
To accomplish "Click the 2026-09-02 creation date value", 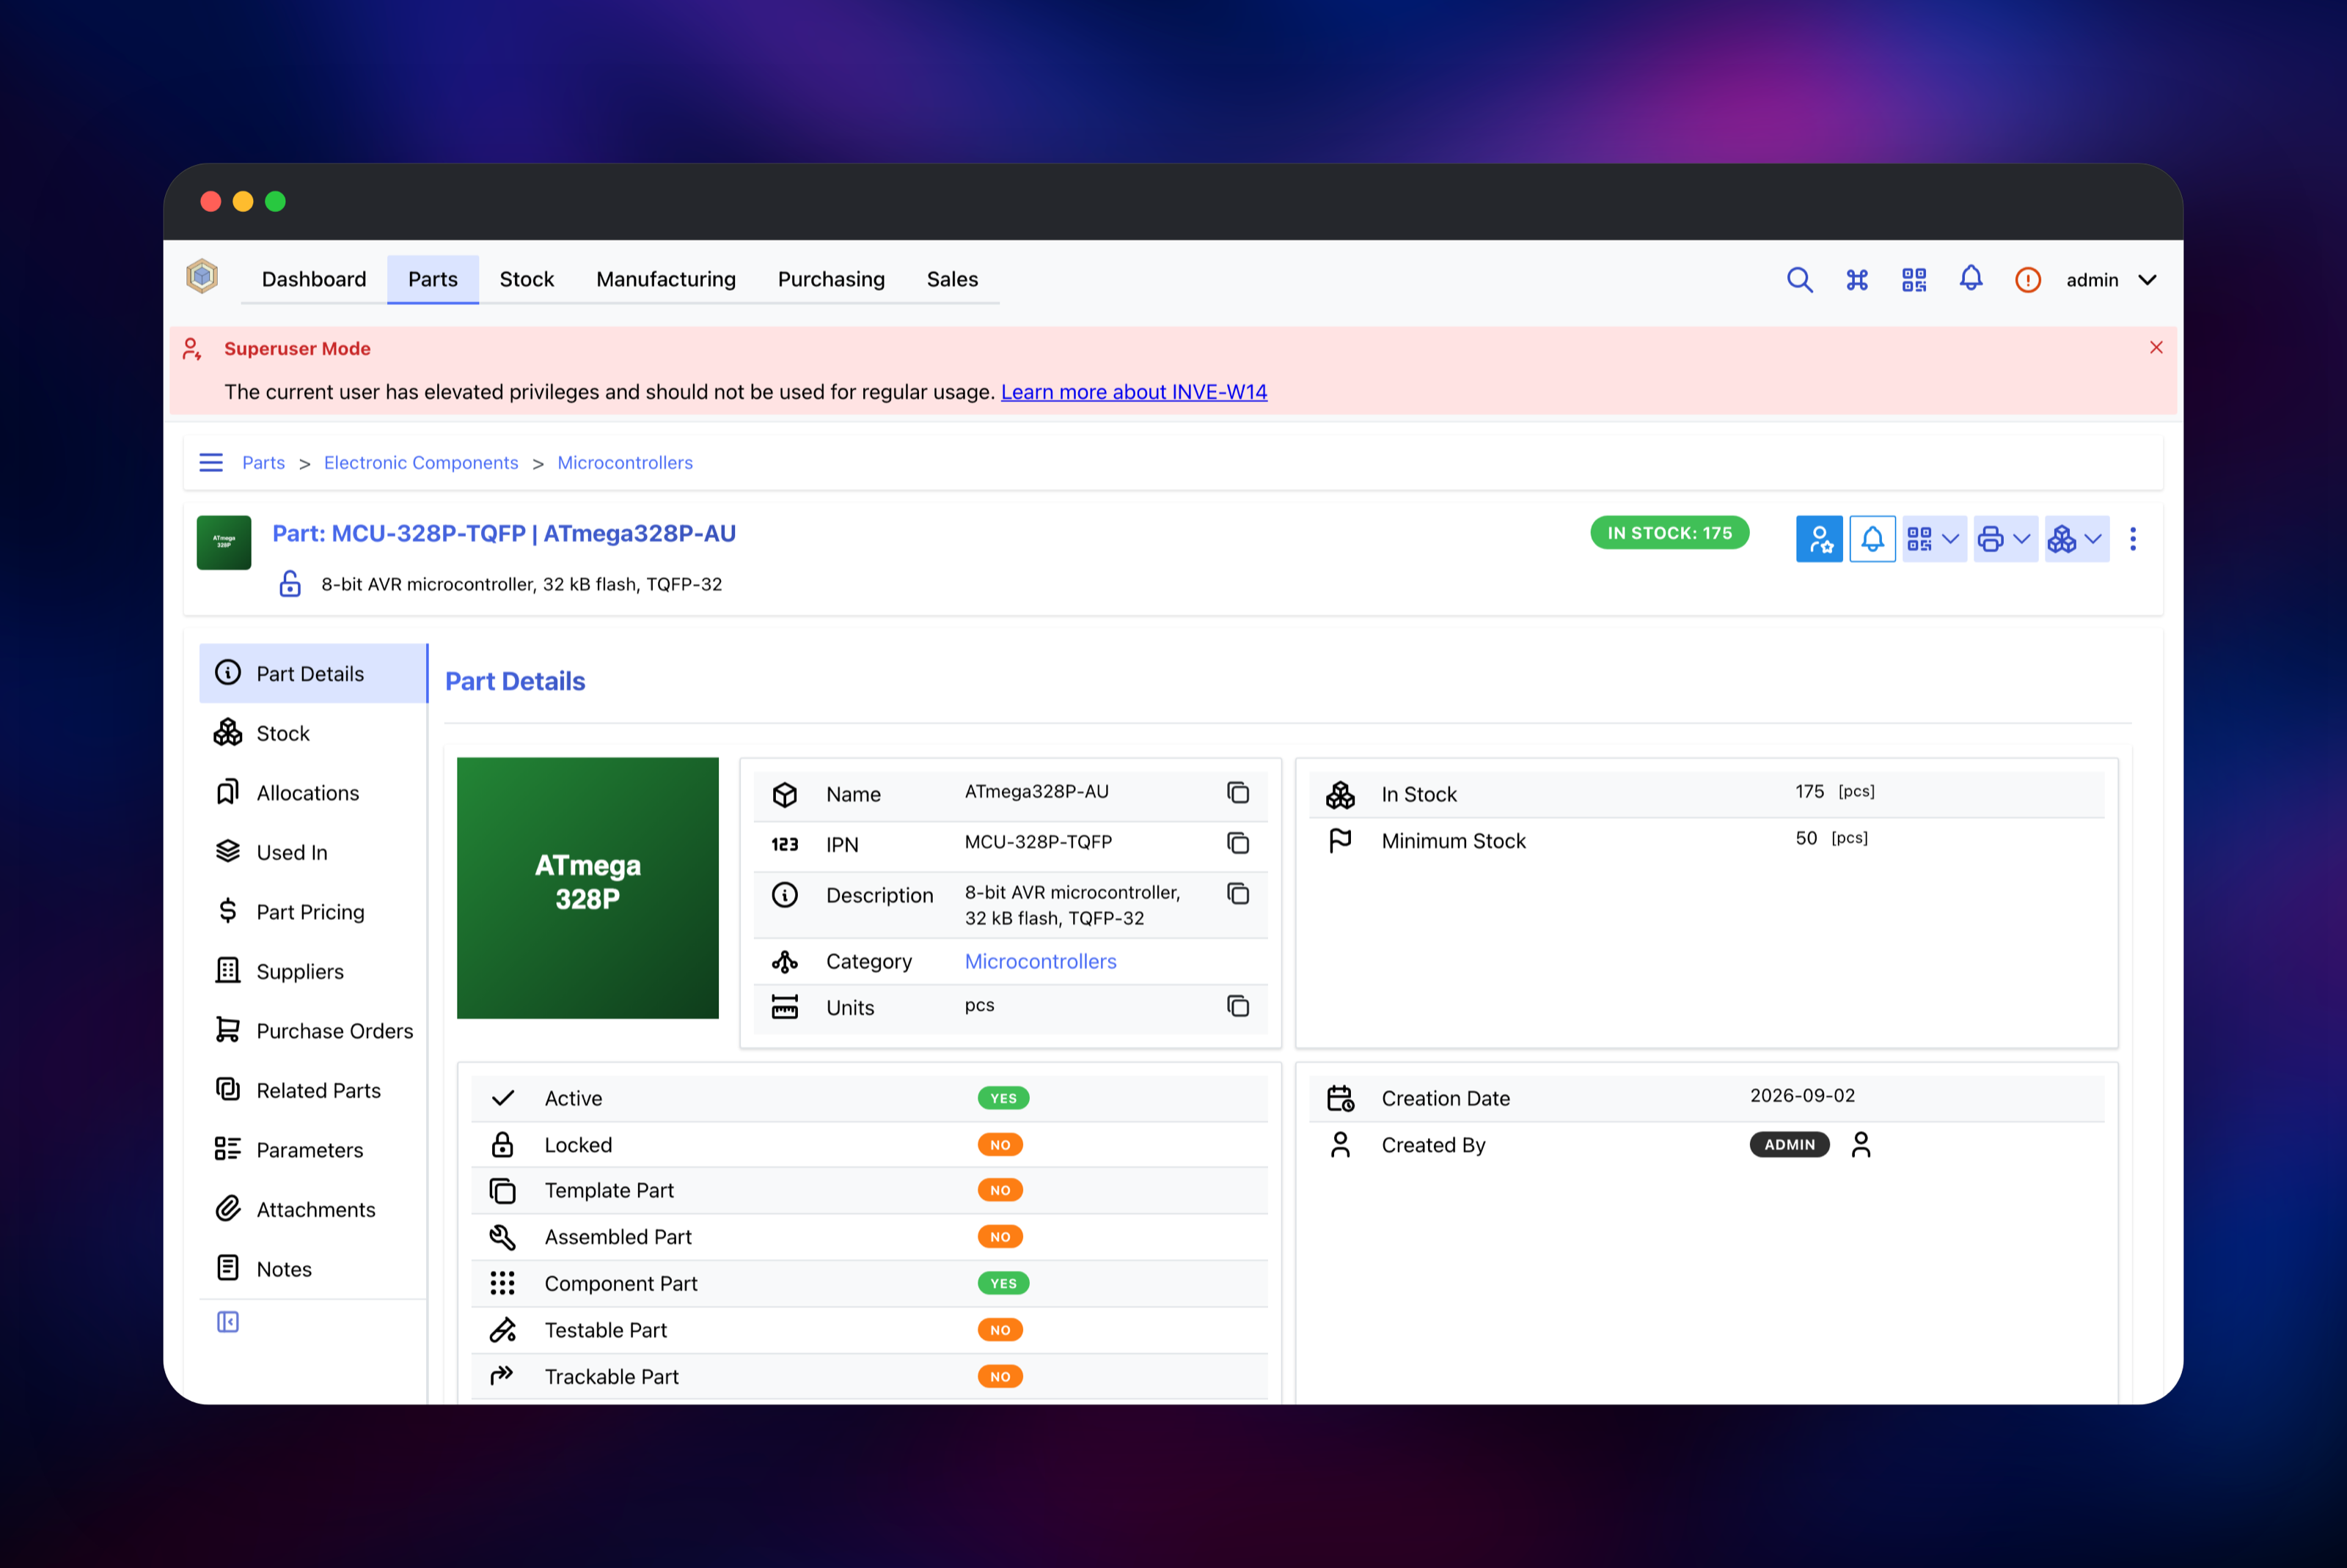I will [x=1803, y=1095].
